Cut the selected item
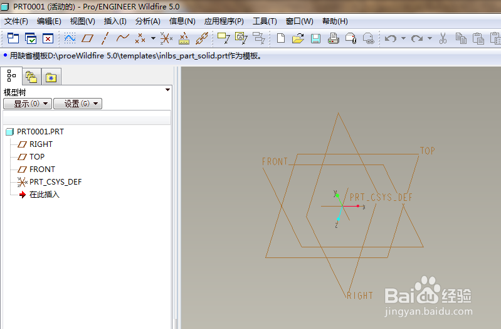Screen dimensions: 501x329 coord(443,38)
